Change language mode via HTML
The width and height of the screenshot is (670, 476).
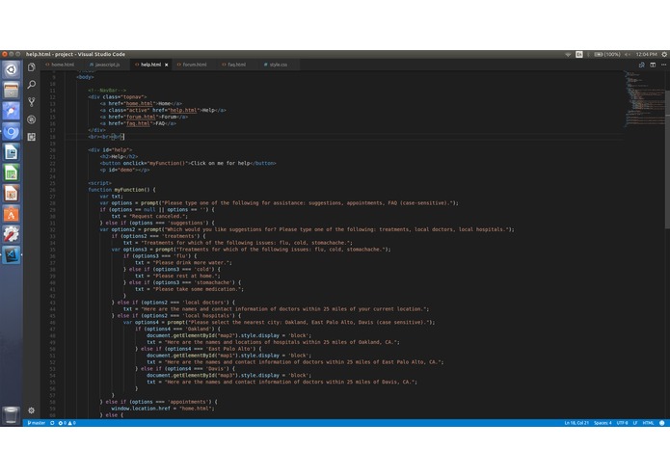click(x=648, y=423)
